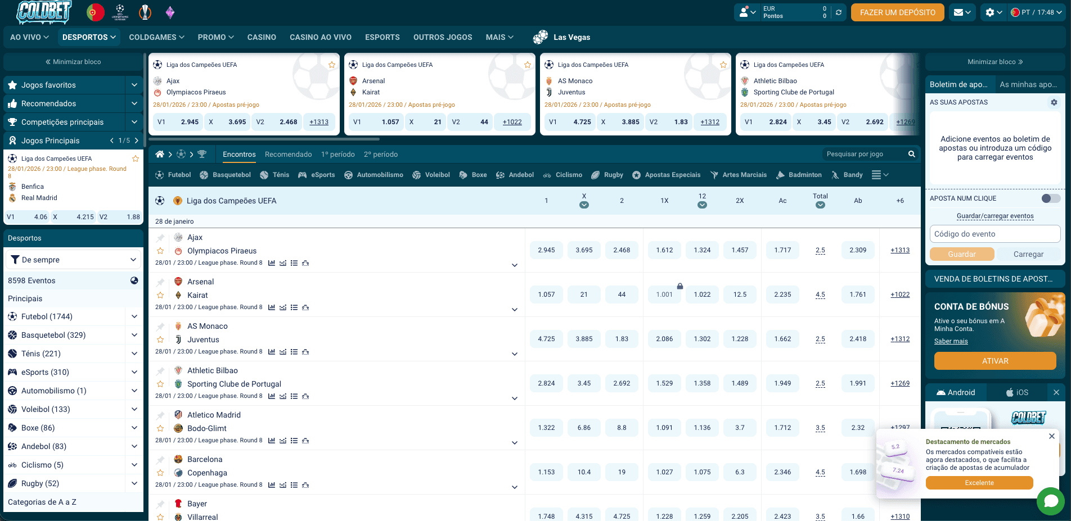Expand Jogos favoritos section

[x=134, y=85]
